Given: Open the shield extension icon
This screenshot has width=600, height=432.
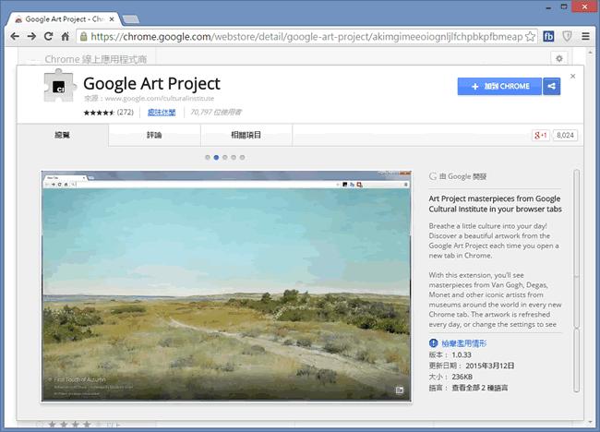Looking at the screenshot, I should click(567, 36).
